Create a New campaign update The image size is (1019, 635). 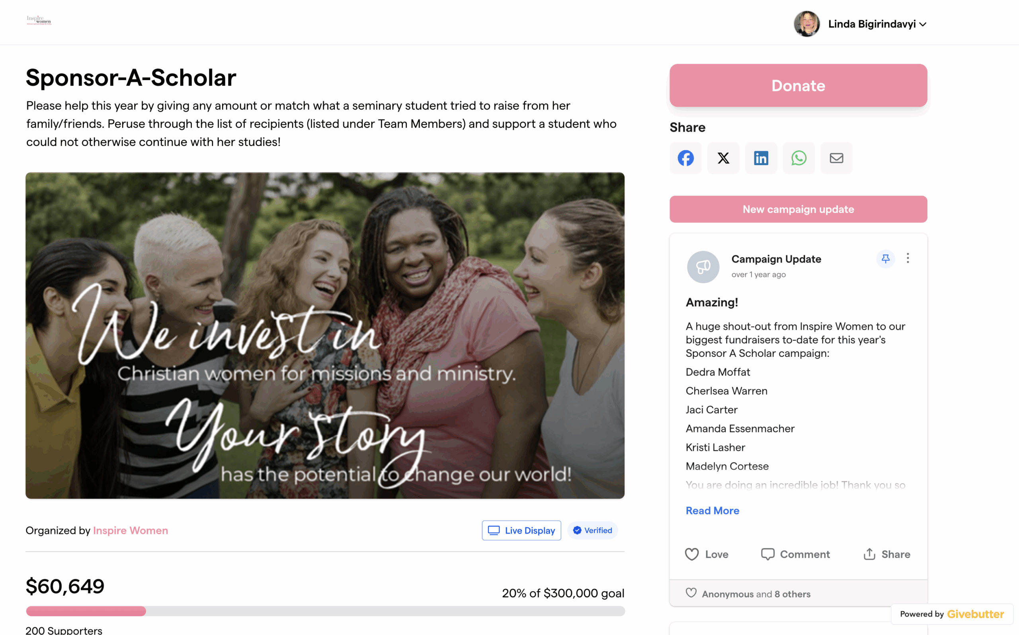tap(798, 209)
